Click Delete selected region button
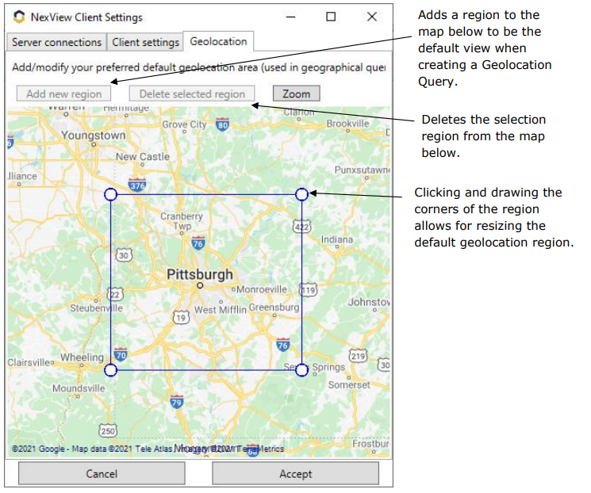Viewport: 591px width, 493px height. 192,94
